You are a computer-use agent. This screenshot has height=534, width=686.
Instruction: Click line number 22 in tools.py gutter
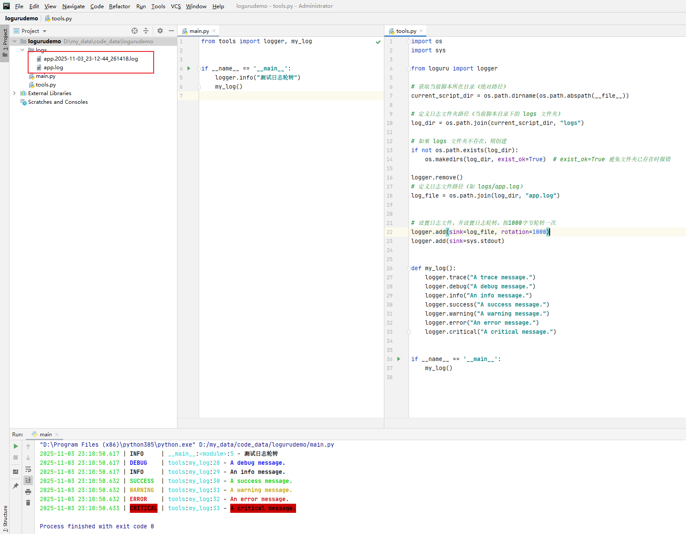pyautogui.click(x=390, y=232)
